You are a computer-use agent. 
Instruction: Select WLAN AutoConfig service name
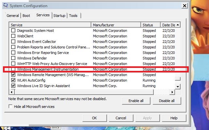click(31, 80)
